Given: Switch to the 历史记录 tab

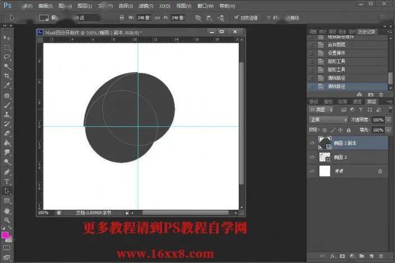Looking at the screenshot, I should (x=366, y=31).
